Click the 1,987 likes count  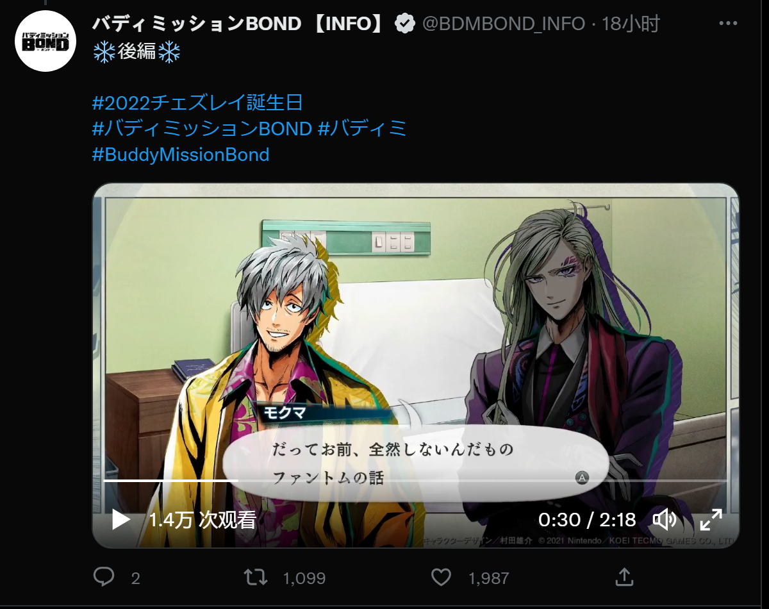coord(489,578)
